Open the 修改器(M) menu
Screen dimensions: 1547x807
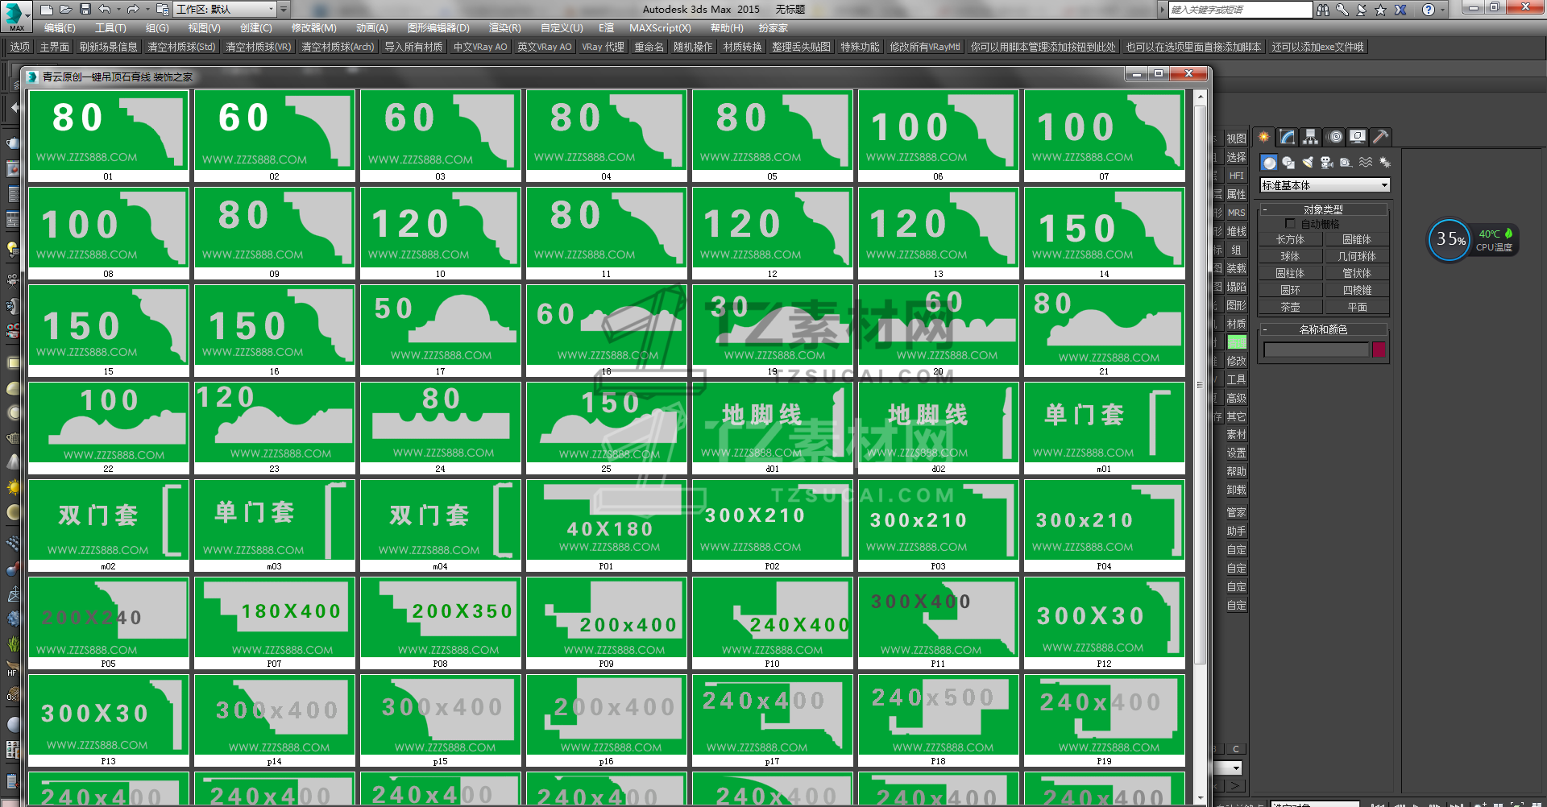(313, 28)
